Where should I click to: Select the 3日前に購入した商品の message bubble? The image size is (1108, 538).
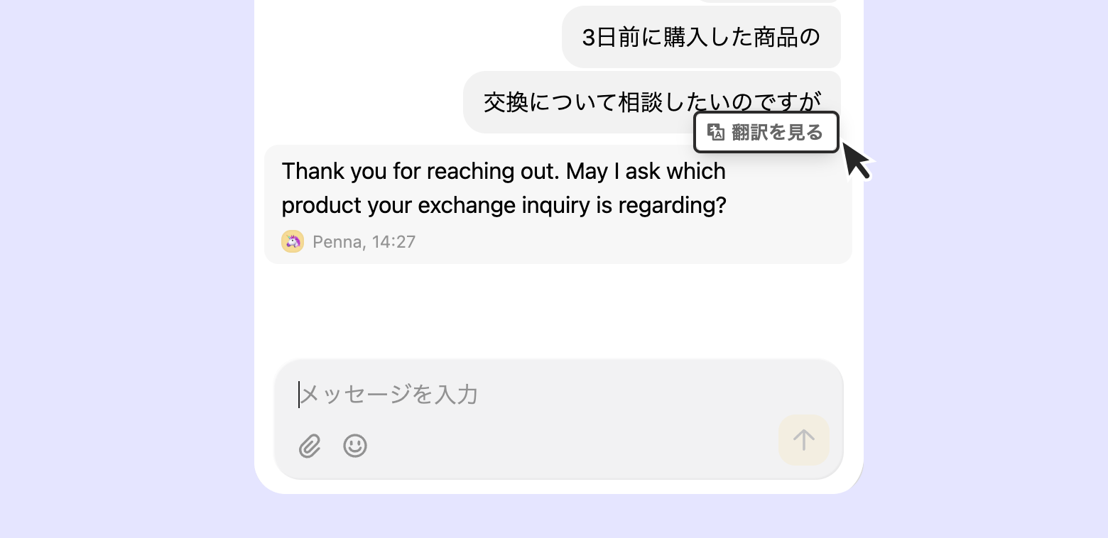tap(701, 37)
